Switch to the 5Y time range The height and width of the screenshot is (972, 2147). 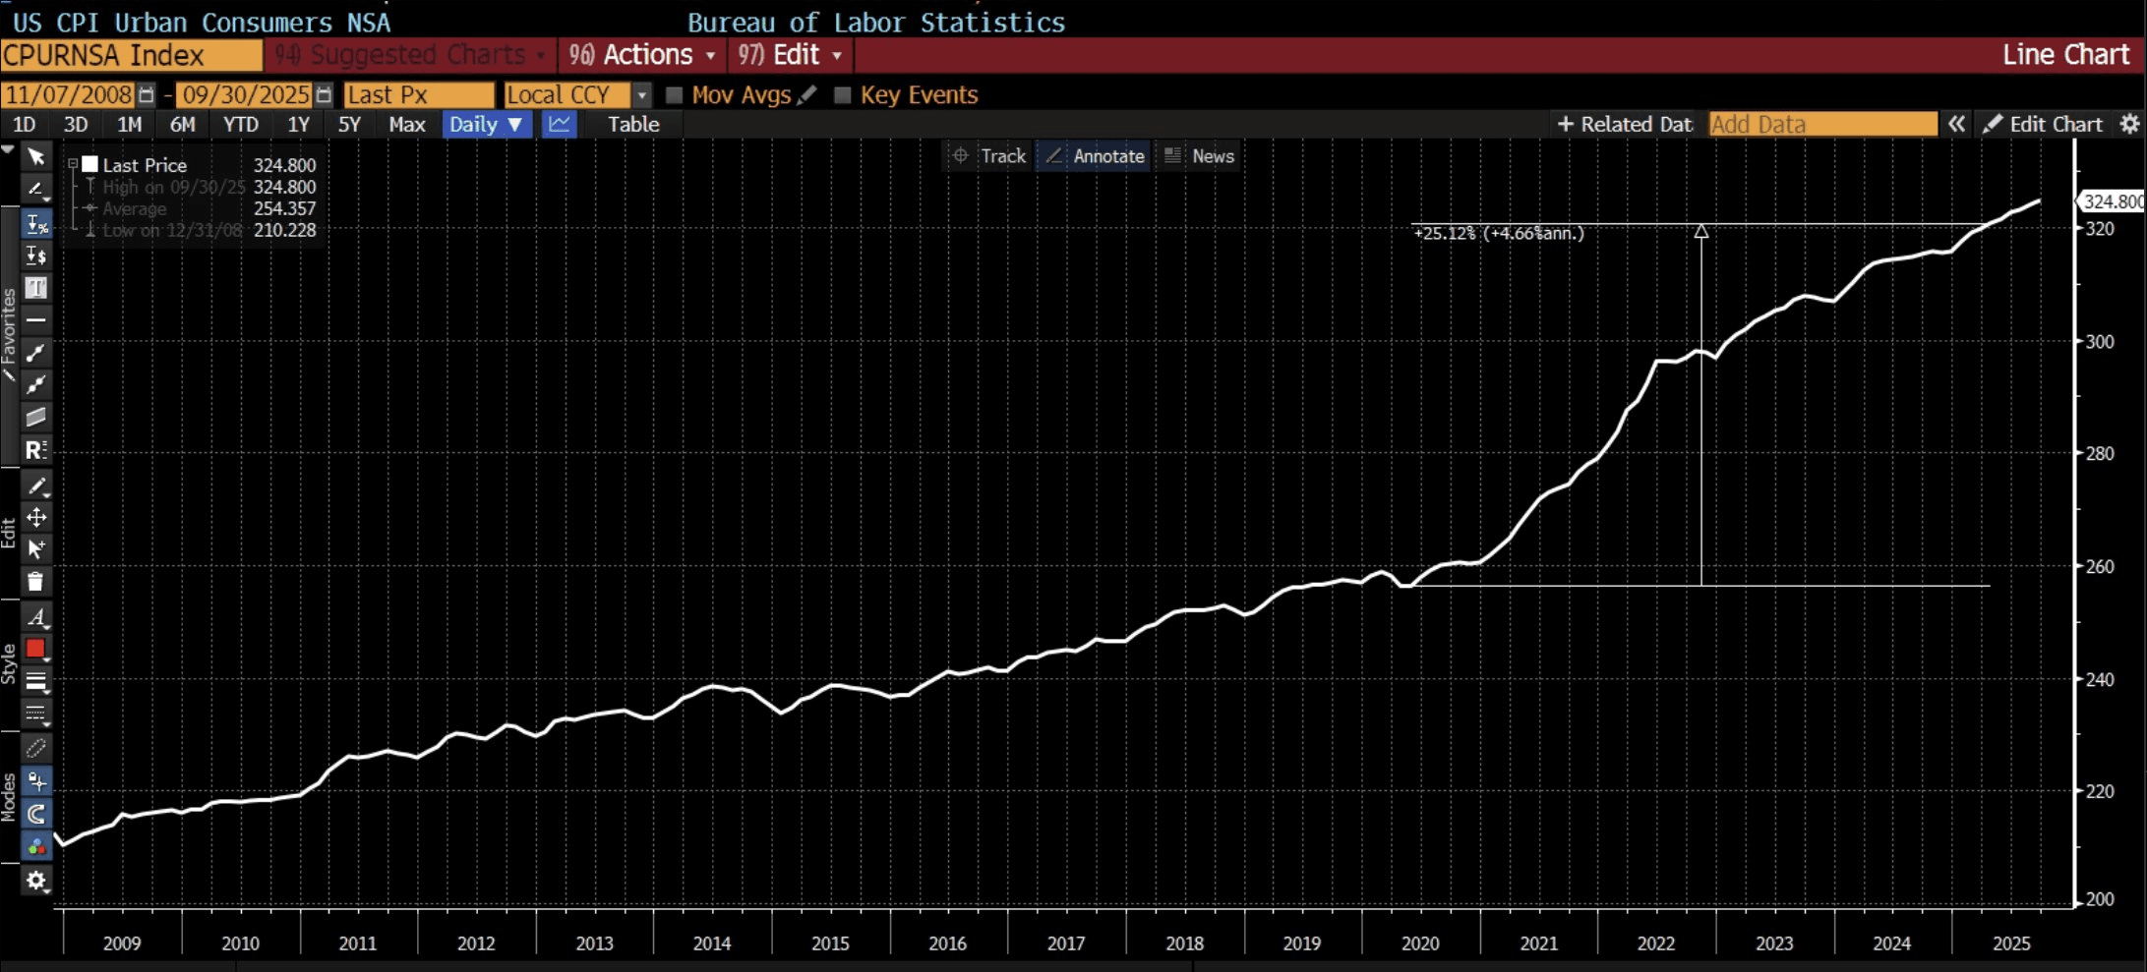(349, 124)
